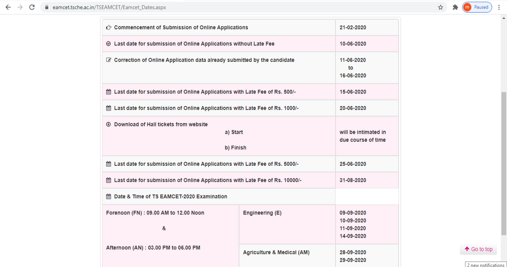This screenshot has height=267, width=507.
Task: Bookmark this page with star icon
Action: (441, 7)
